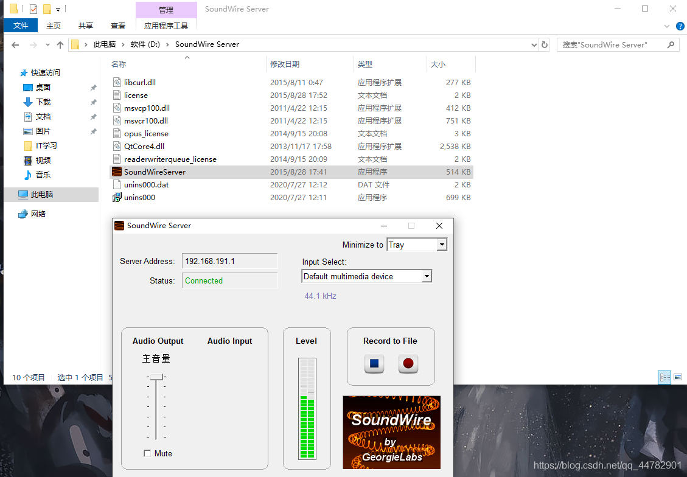The width and height of the screenshot is (687, 477).
Task: Select the readerwriterqueue_license file
Action: 170,159
